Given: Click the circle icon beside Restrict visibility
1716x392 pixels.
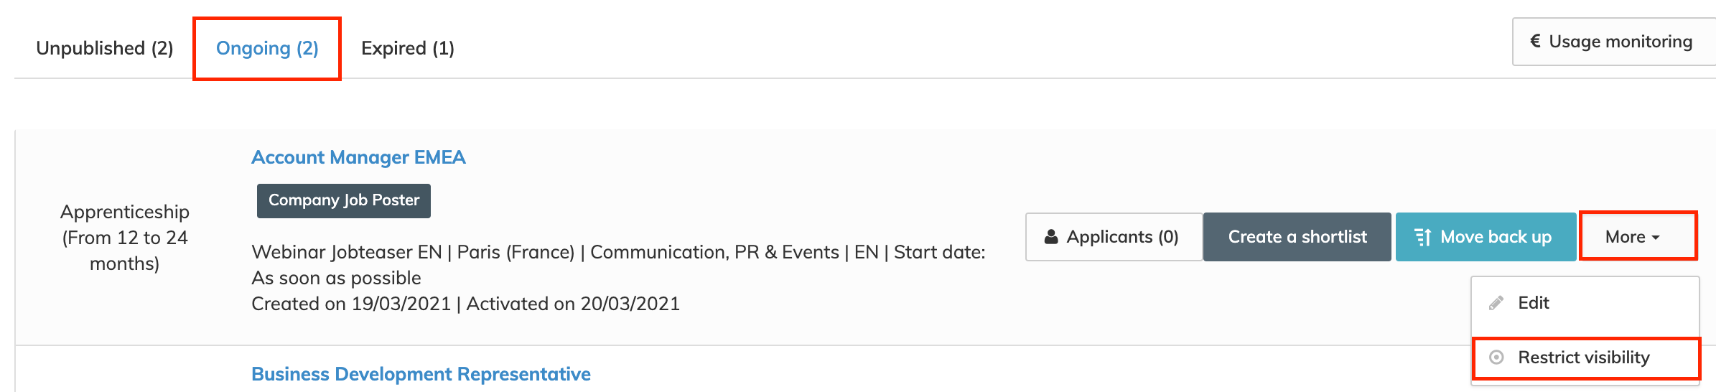Looking at the screenshot, I should (x=1496, y=358).
